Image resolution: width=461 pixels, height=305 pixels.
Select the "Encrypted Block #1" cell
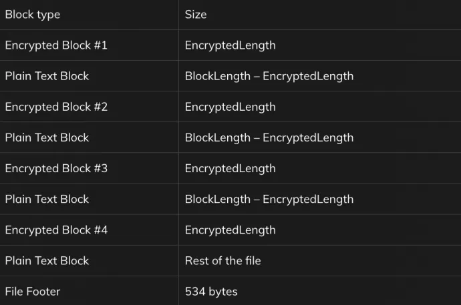[56, 45]
